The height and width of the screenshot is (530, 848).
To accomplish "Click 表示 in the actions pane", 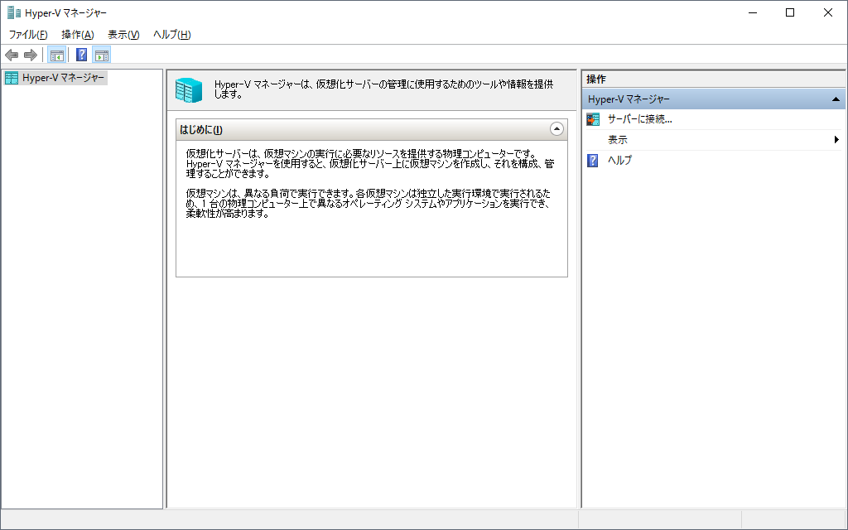I will (618, 139).
